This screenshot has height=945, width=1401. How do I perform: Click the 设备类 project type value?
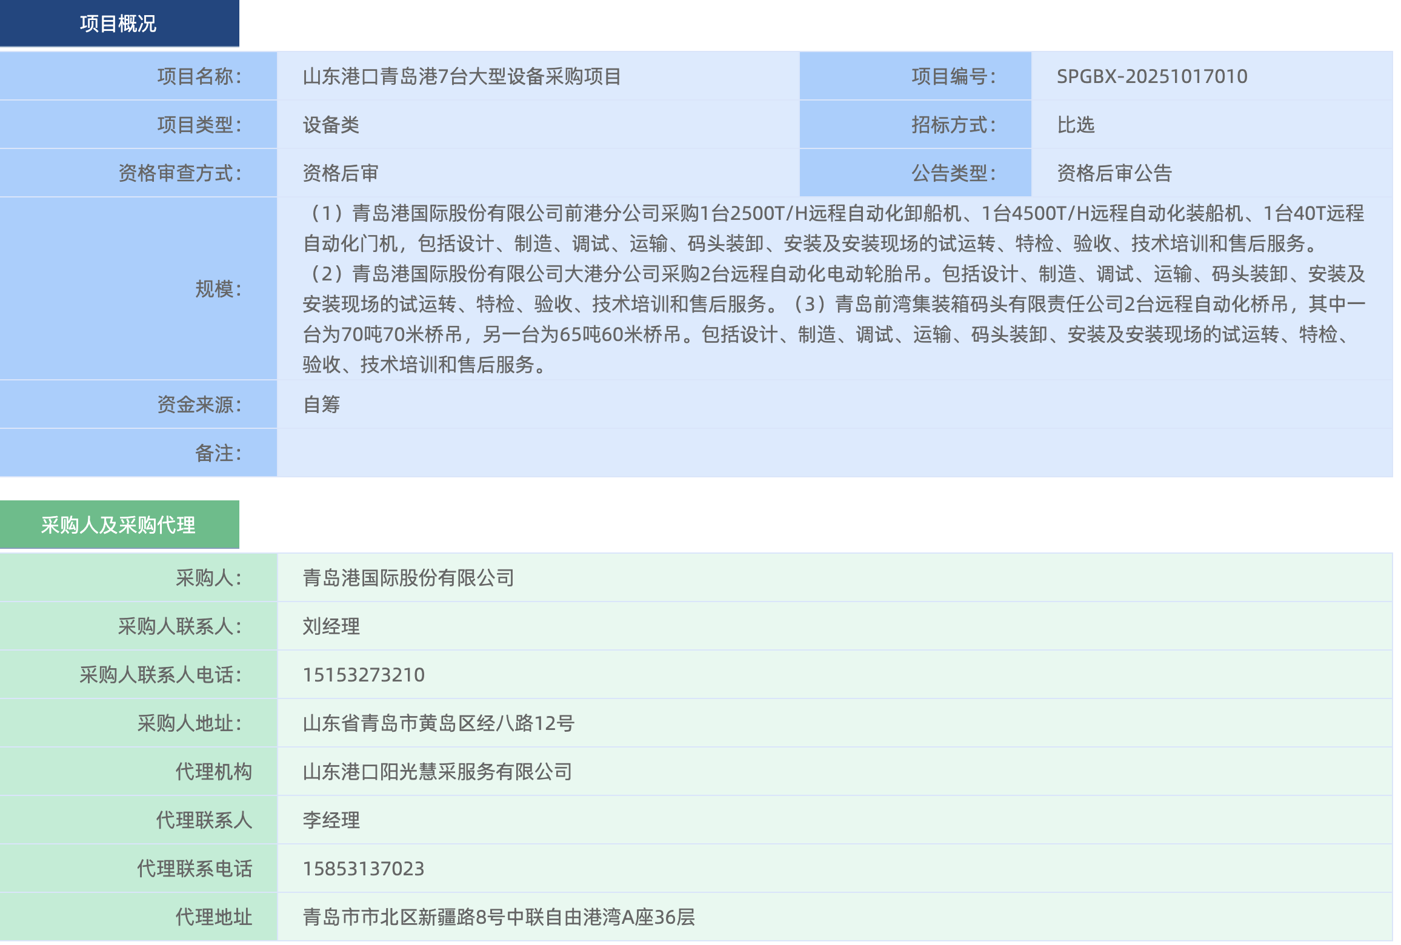coord(331,125)
